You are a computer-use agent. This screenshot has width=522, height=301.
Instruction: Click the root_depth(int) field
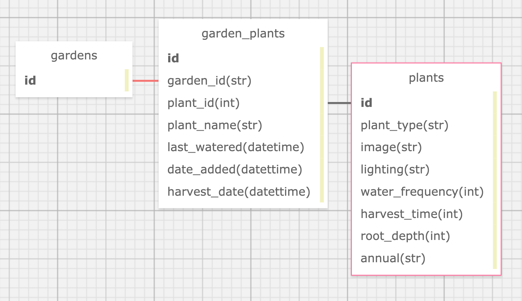click(406, 236)
